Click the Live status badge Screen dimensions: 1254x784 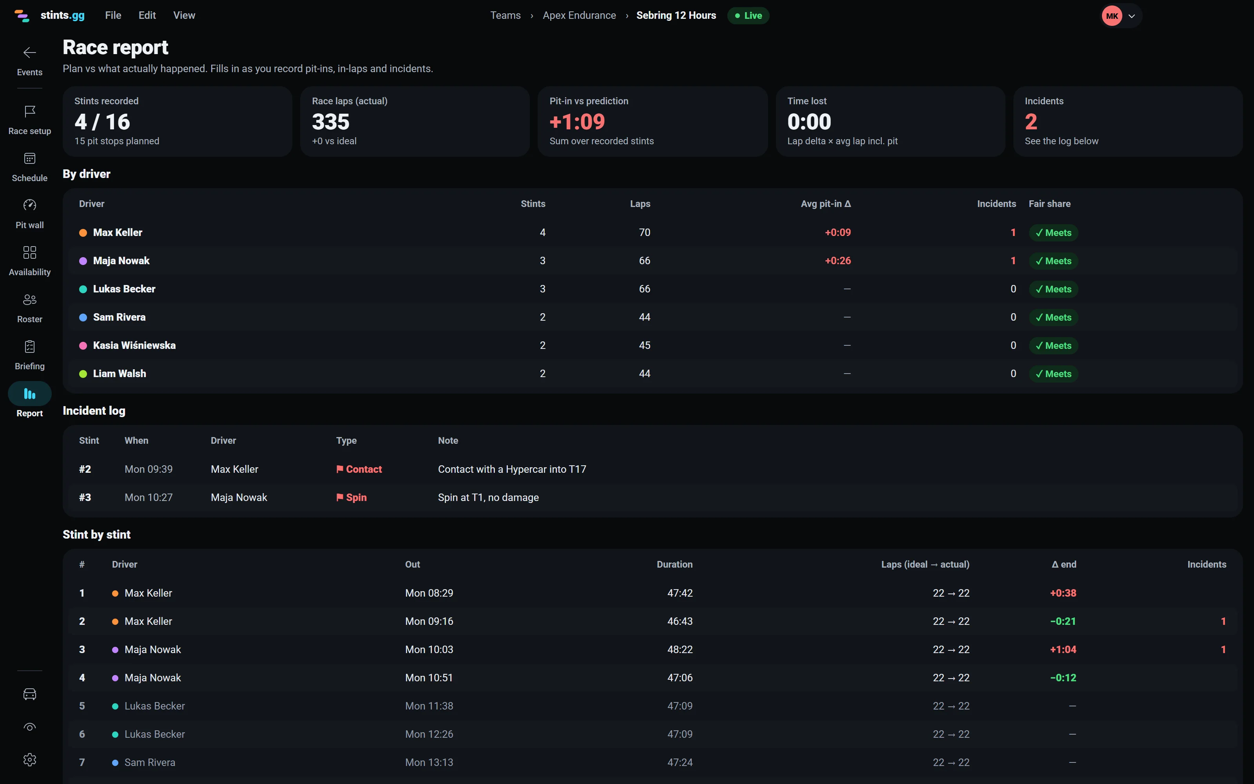click(x=748, y=16)
